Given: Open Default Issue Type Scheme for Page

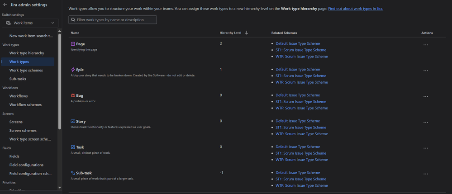Looking at the screenshot, I should coord(298,43).
